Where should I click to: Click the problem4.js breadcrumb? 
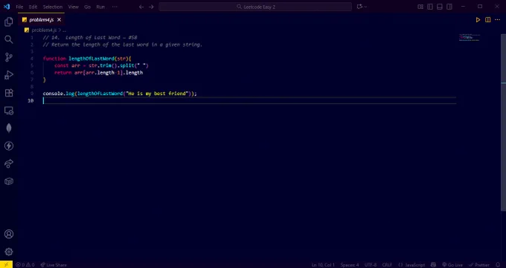(x=44, y=30)
